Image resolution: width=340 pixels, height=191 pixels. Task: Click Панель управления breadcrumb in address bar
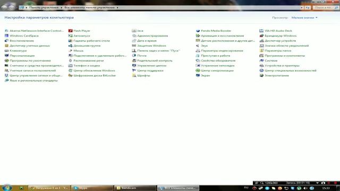pos(44,7)
